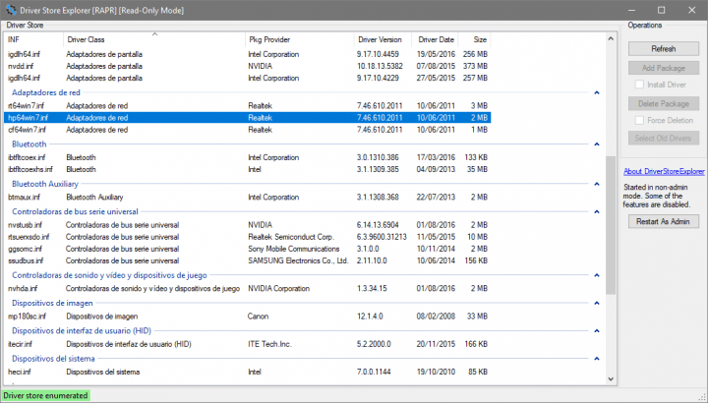Click the scrollbar up arrow
This screenshot has height=403, width=708.
[611, 38]
